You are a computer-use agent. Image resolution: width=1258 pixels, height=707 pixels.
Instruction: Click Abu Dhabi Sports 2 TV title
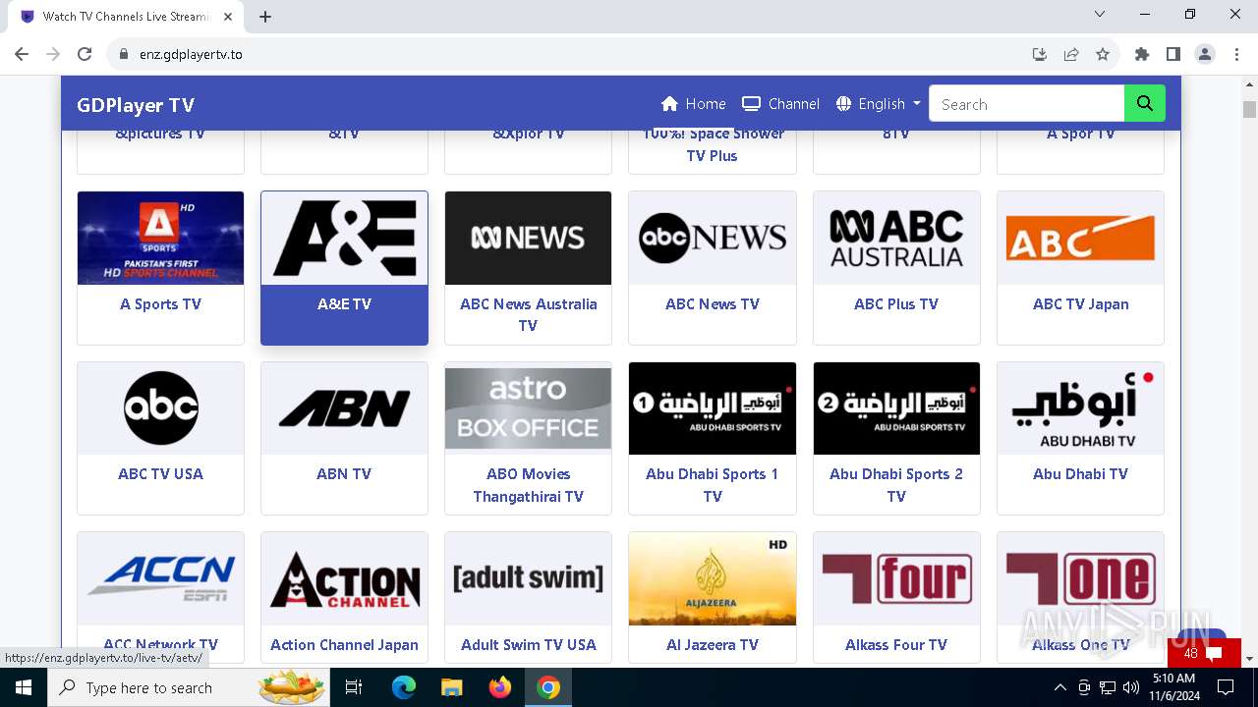(896, 485)
